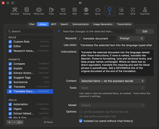
Task: Select the Automation skill row
Action: (x=30, y=104)
